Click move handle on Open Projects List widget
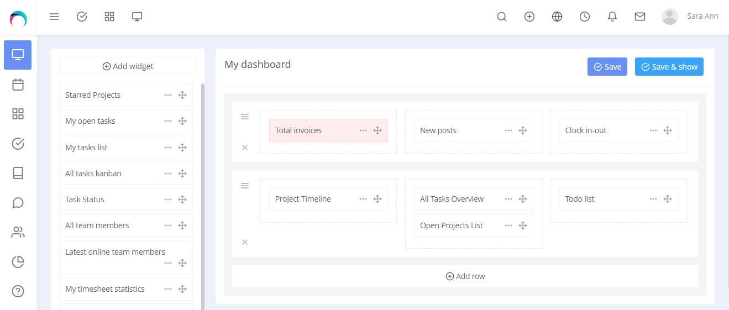 [523, 225]
